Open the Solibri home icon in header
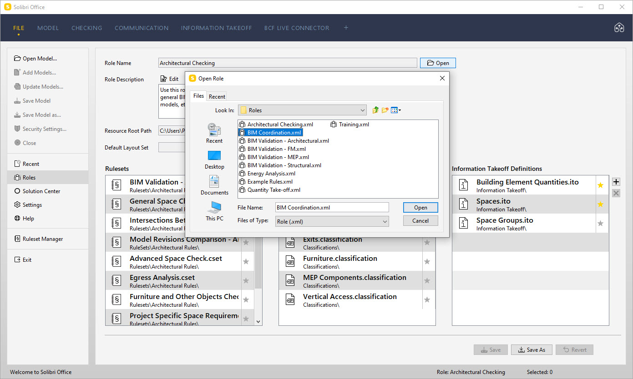The image size is (633, 379). (x=619, y=28)
